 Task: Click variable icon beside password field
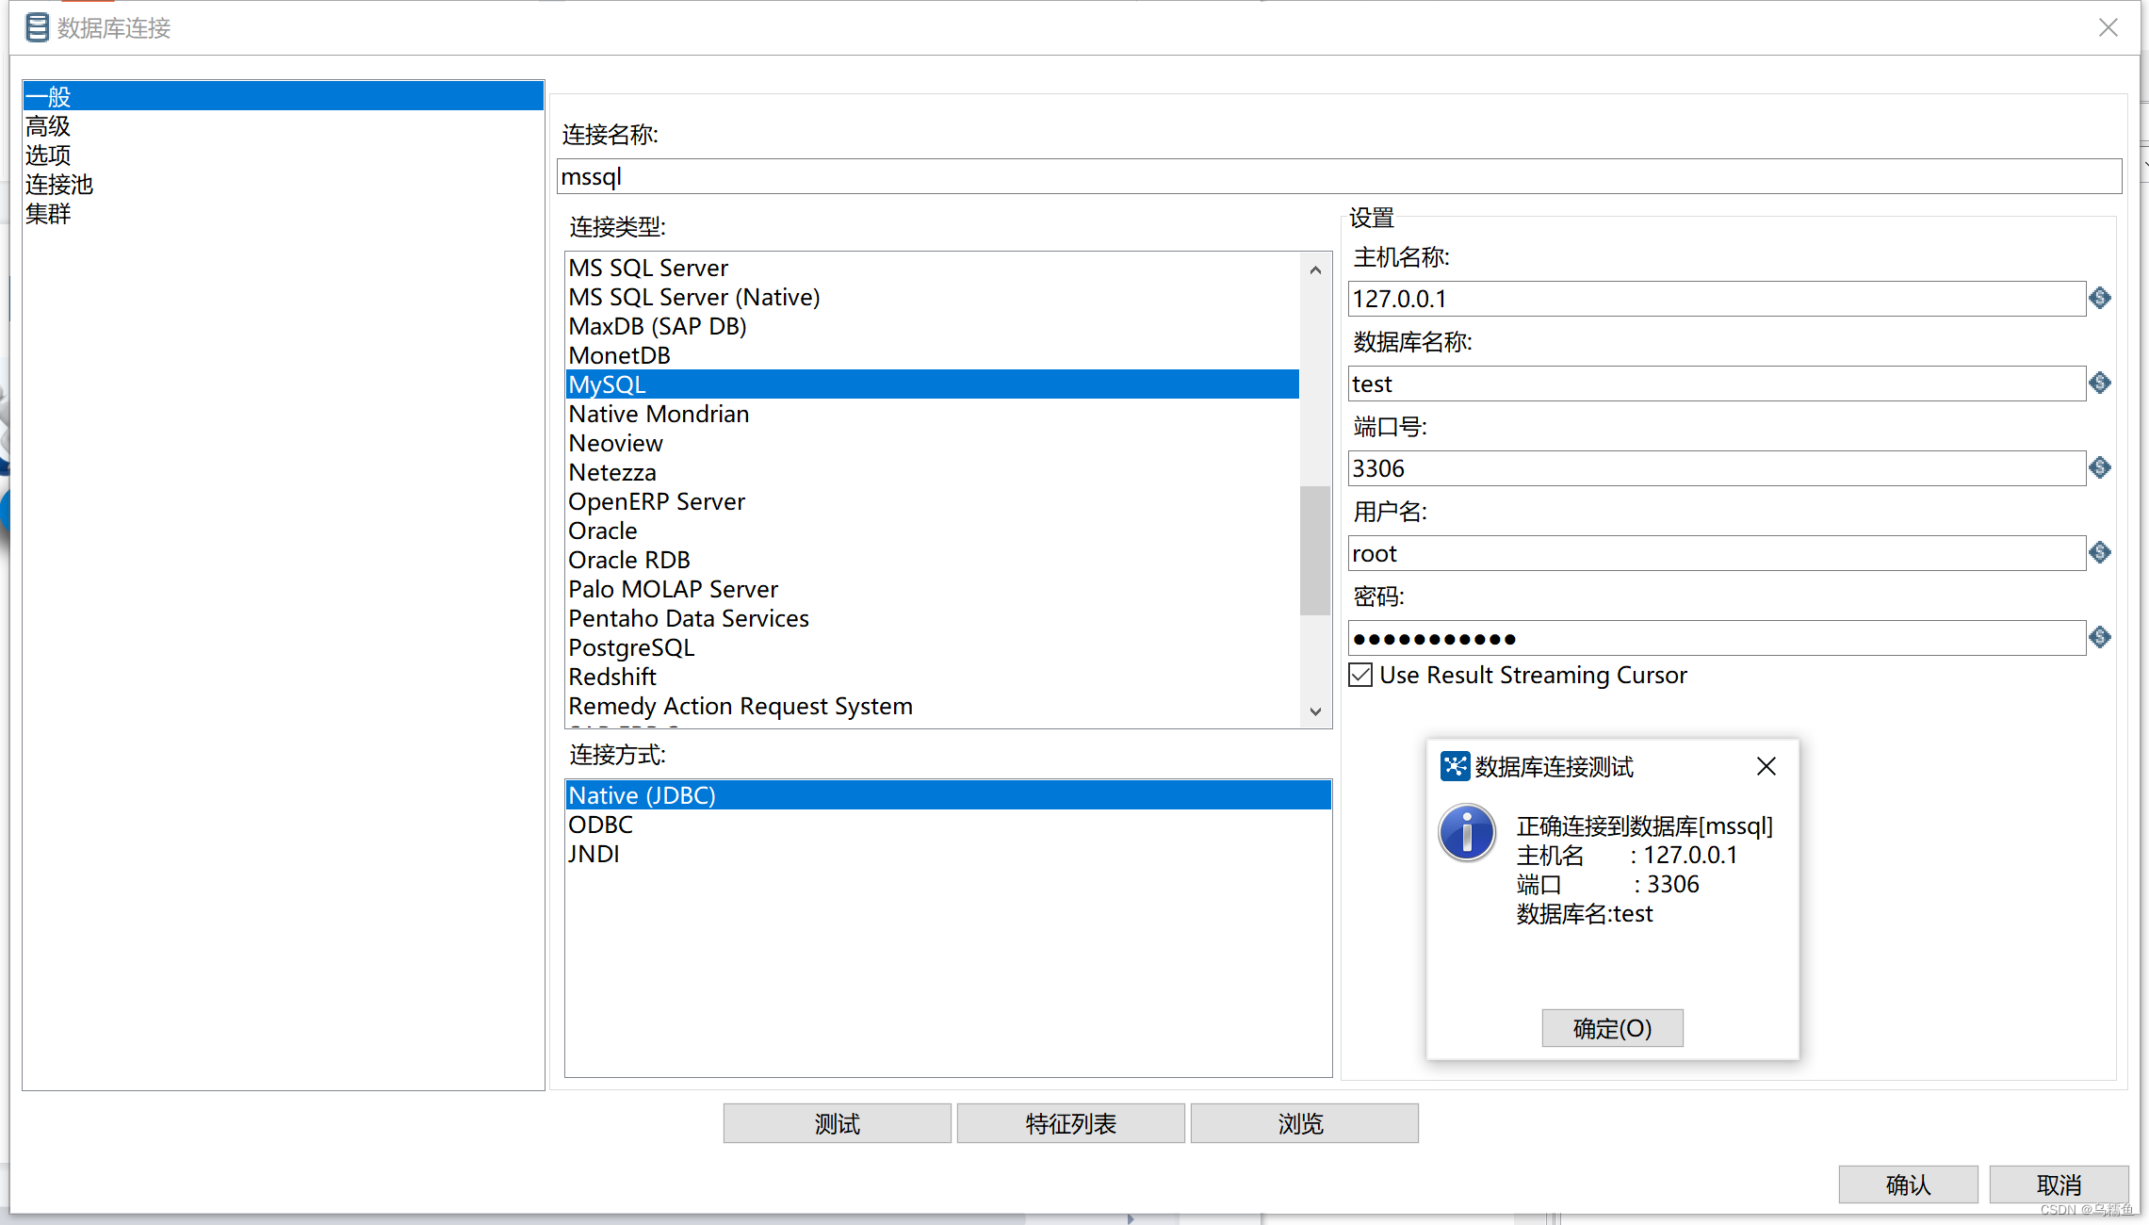pos(2099,638)
